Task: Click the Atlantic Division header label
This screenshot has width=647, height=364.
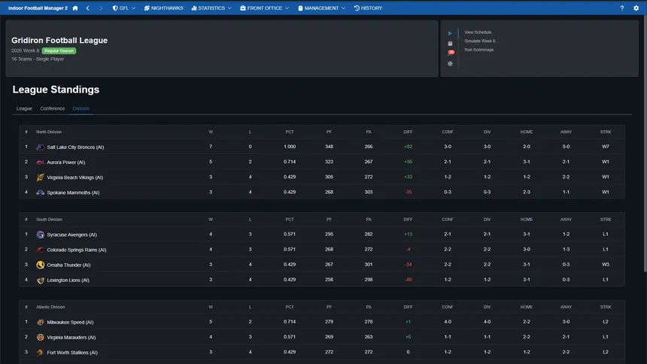Action: (50, 307)
